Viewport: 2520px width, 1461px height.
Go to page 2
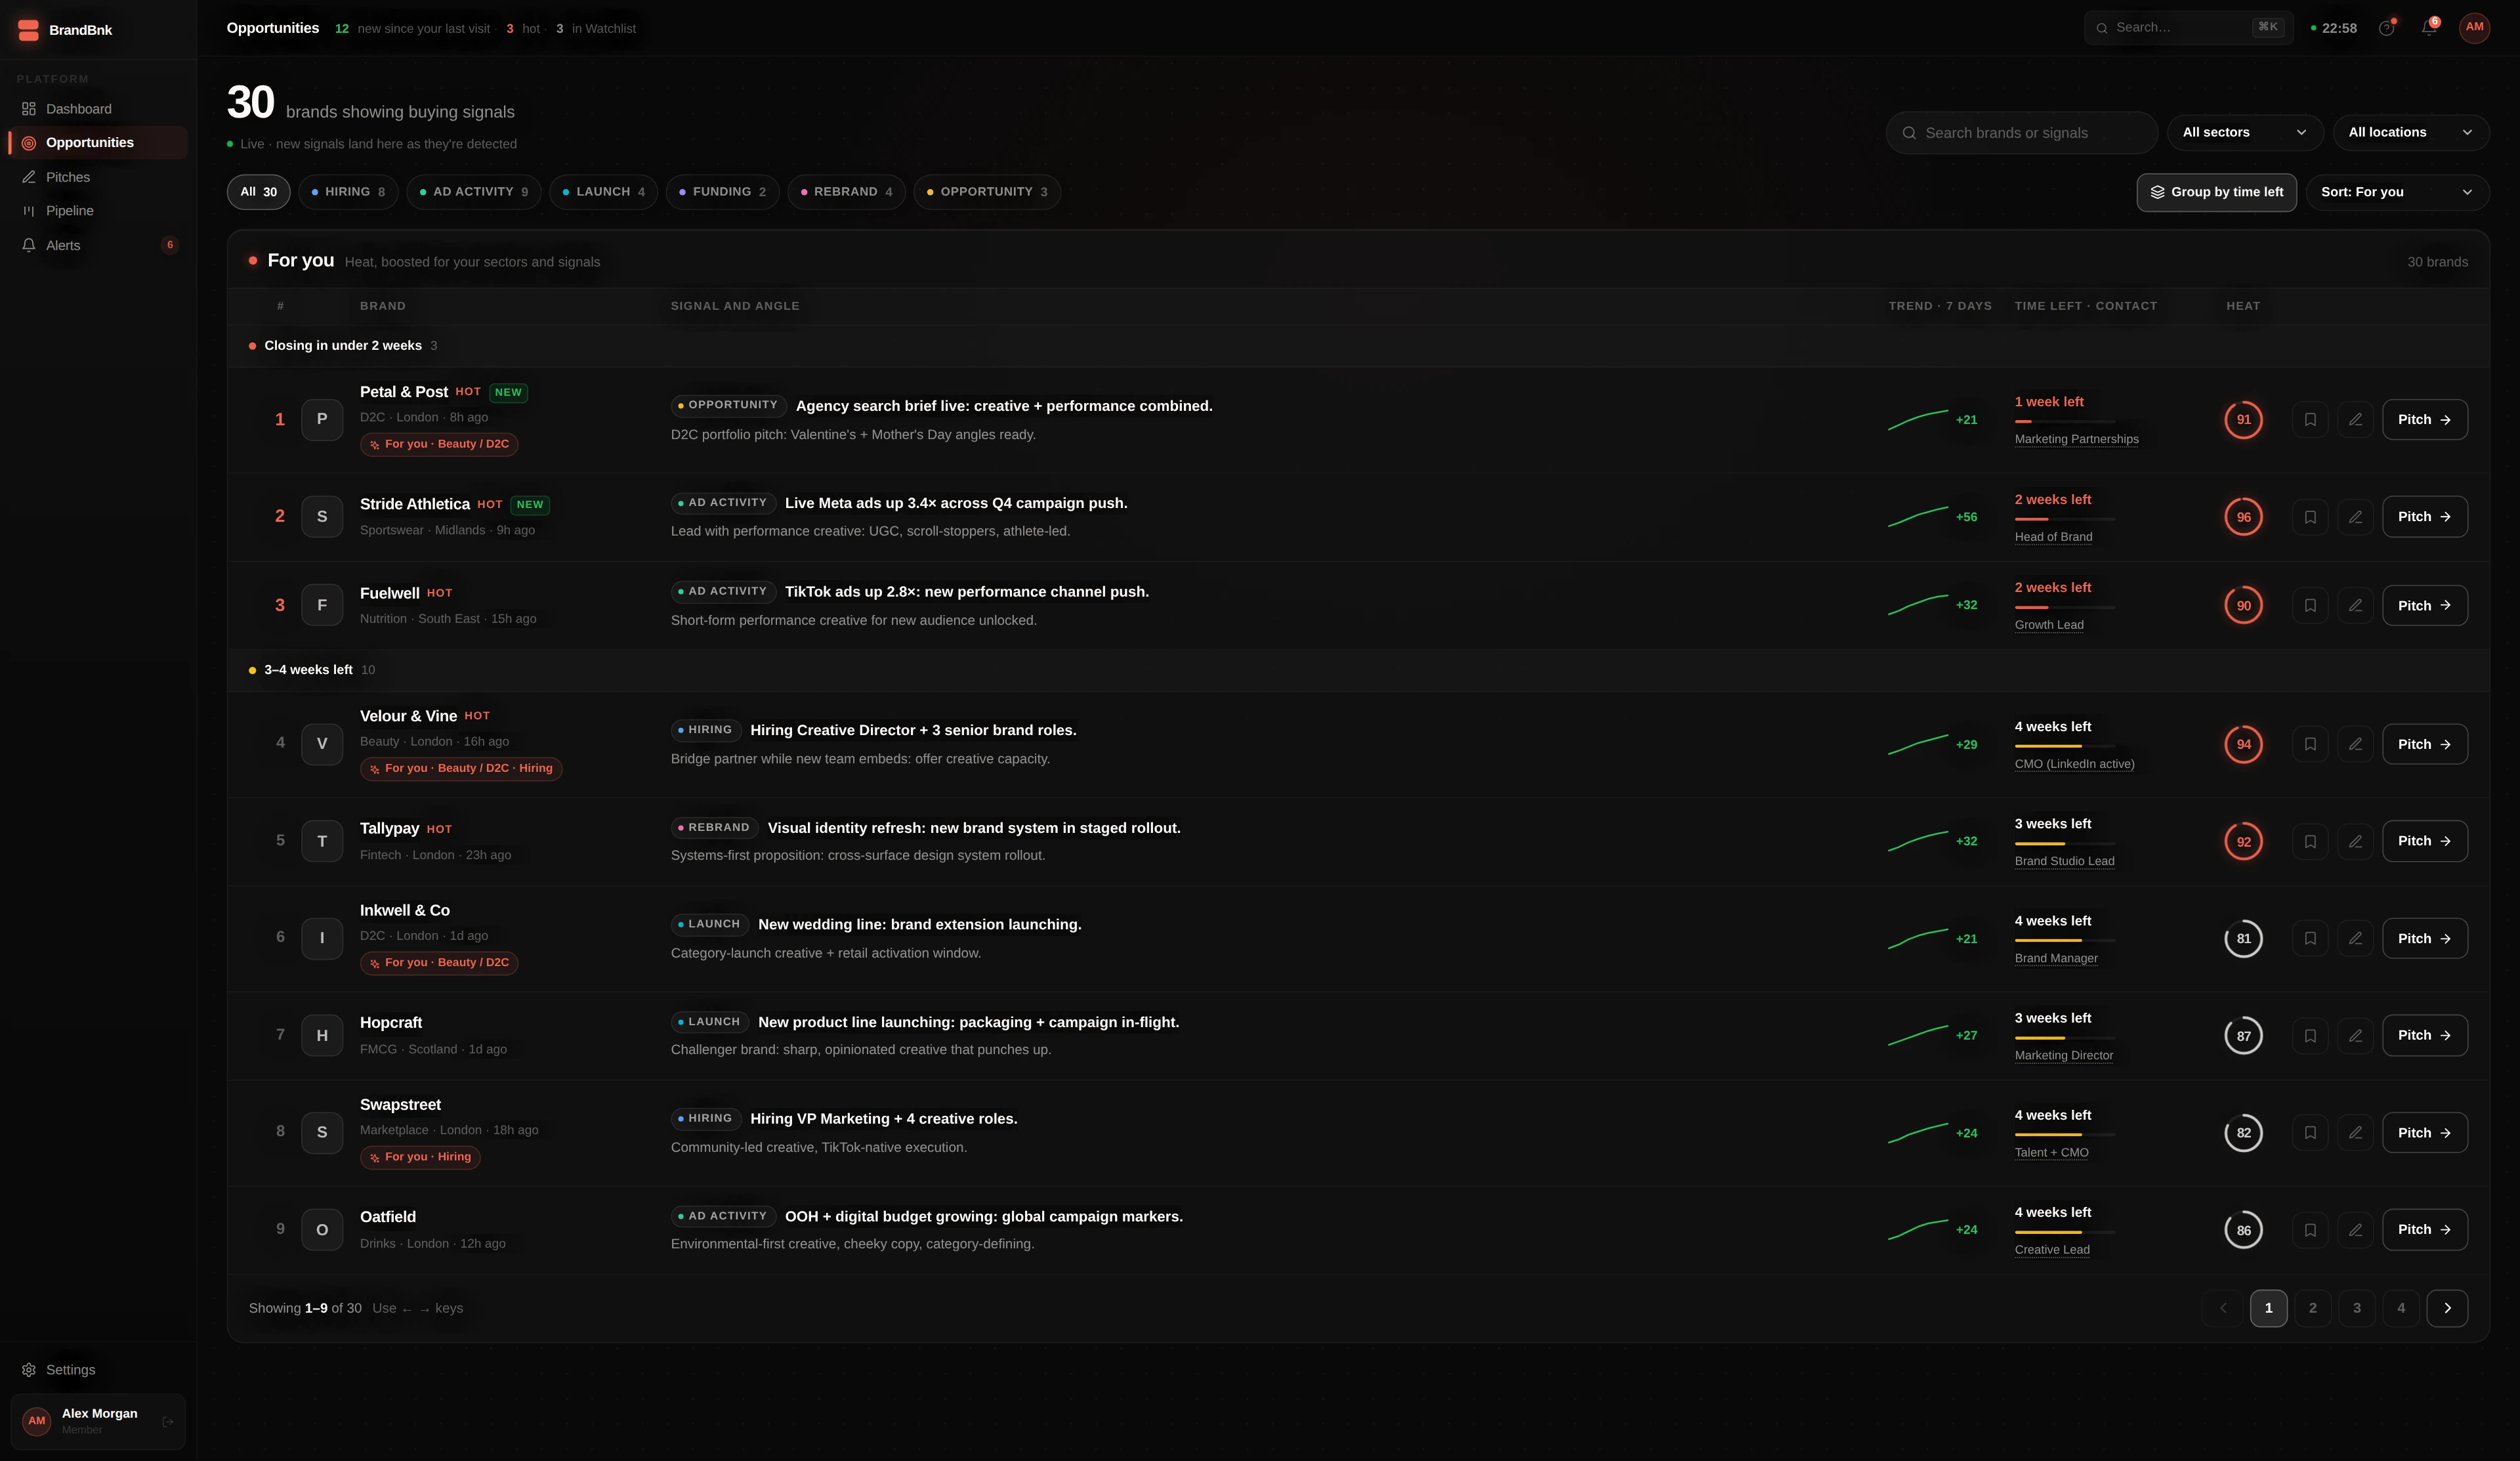(x=2312, y=1308)
